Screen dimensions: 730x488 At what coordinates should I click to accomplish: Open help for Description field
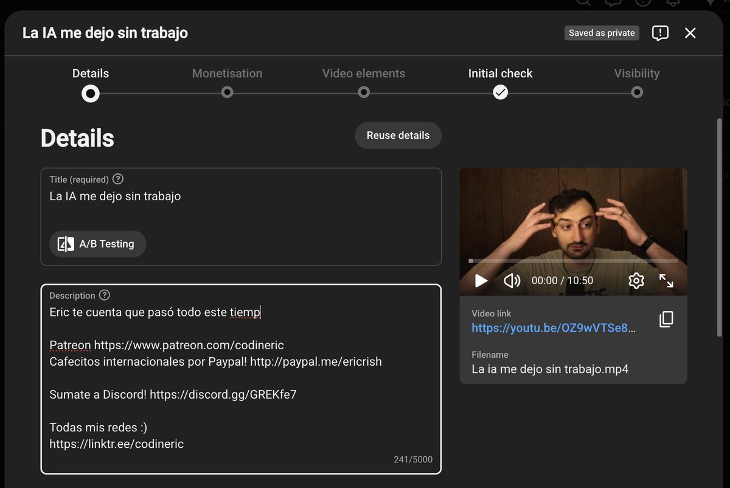pyautogui.click(x=105, y=295)
